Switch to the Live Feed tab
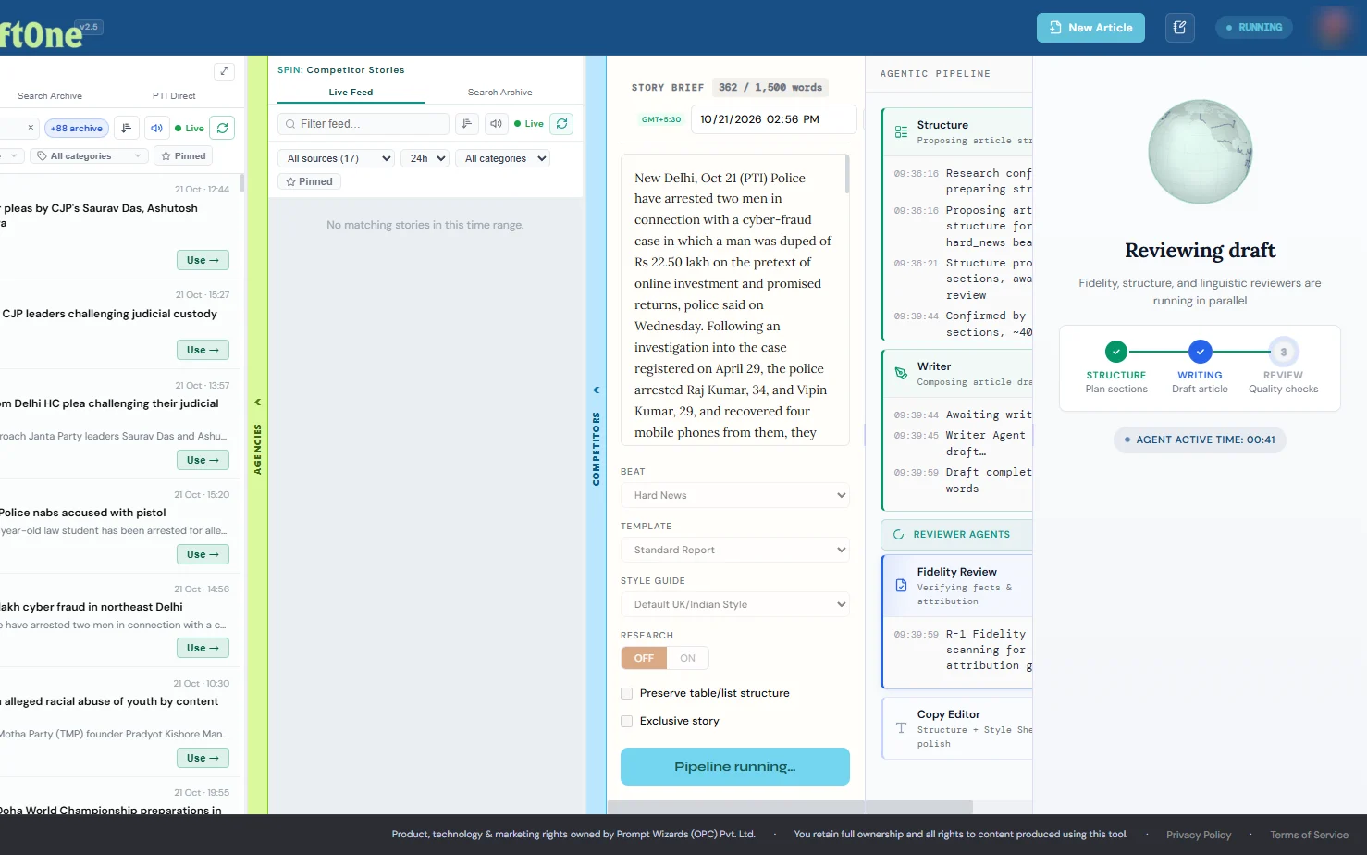The image size is (1367, 855). pos(351,93)
